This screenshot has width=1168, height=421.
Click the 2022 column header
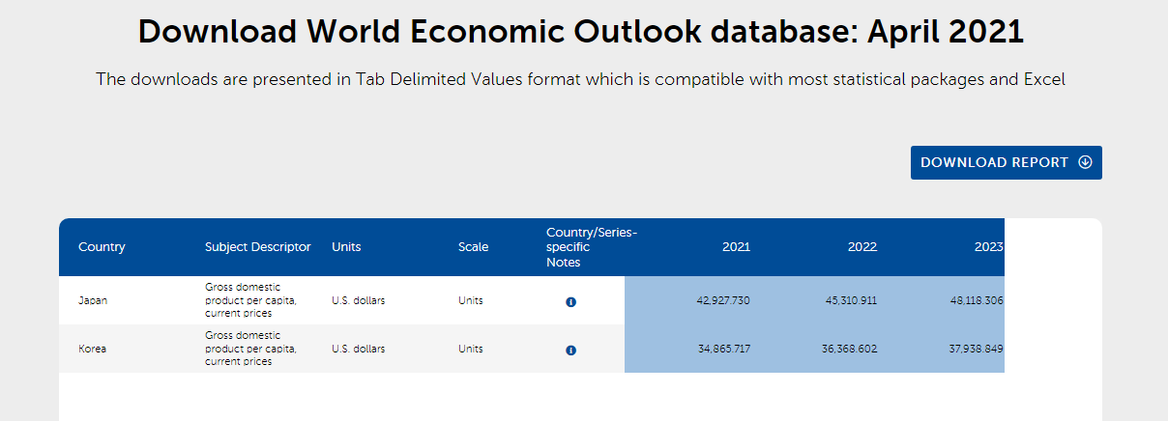coord(861,247)
